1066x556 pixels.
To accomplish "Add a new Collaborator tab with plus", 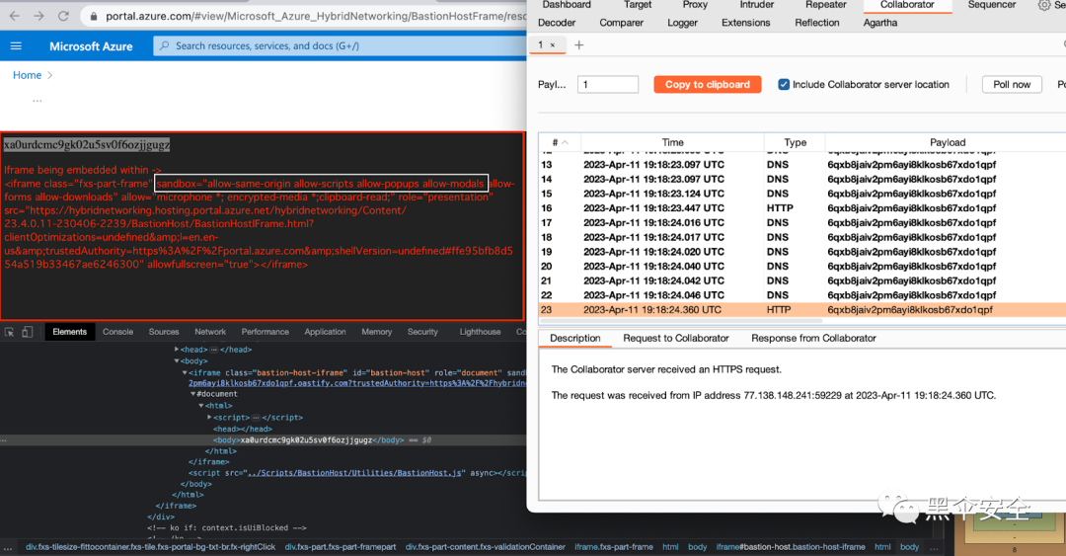I will [x=579, y=44].
